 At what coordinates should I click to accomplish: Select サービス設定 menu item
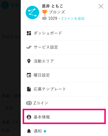coord(64,47)
